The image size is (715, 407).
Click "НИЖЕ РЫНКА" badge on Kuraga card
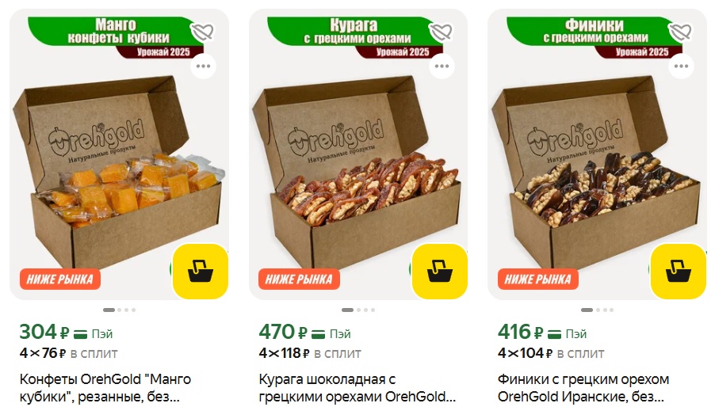tap(299, 279)
